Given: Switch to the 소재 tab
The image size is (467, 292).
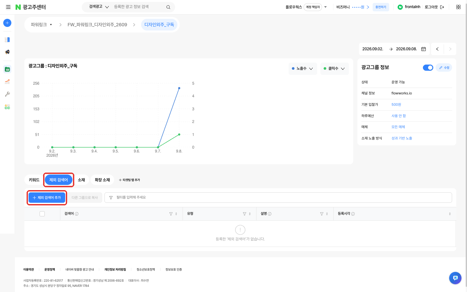Looking at the screenshot, I should click(81, 180).
